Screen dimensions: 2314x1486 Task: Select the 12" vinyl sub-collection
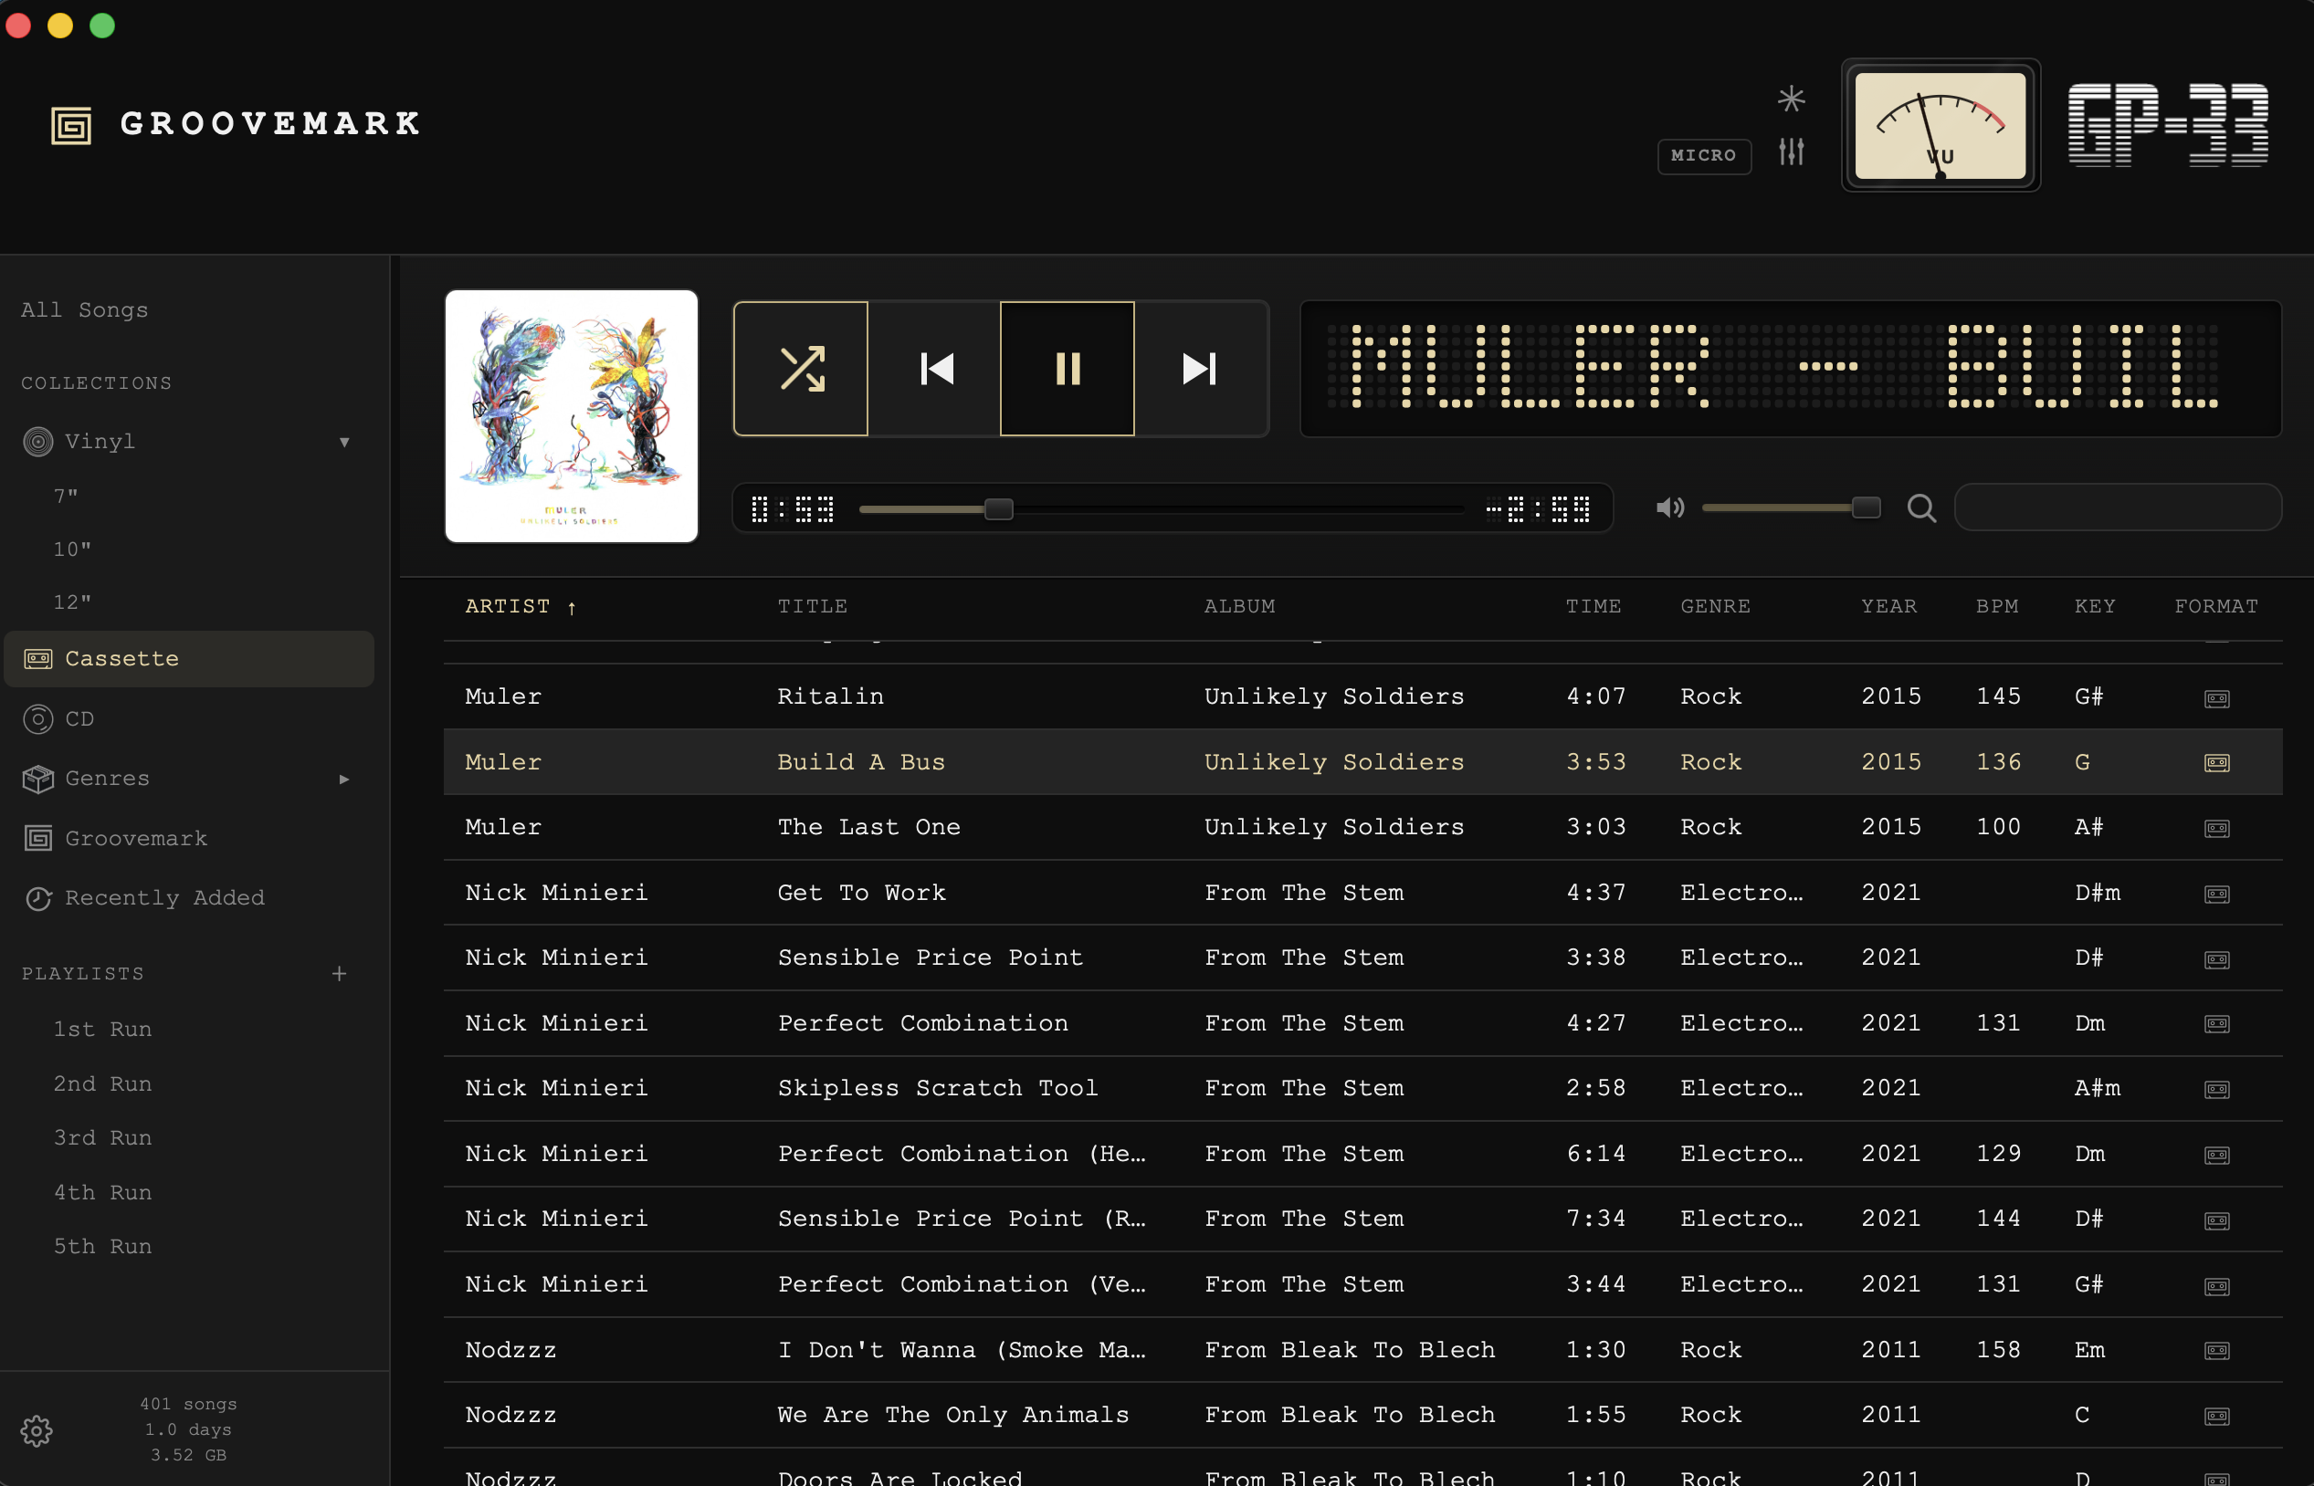click(72, 602)
